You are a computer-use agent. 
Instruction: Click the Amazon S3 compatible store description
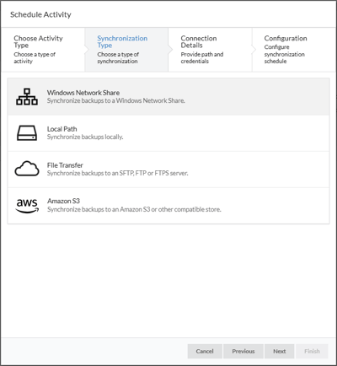click(x=134, y=209)
